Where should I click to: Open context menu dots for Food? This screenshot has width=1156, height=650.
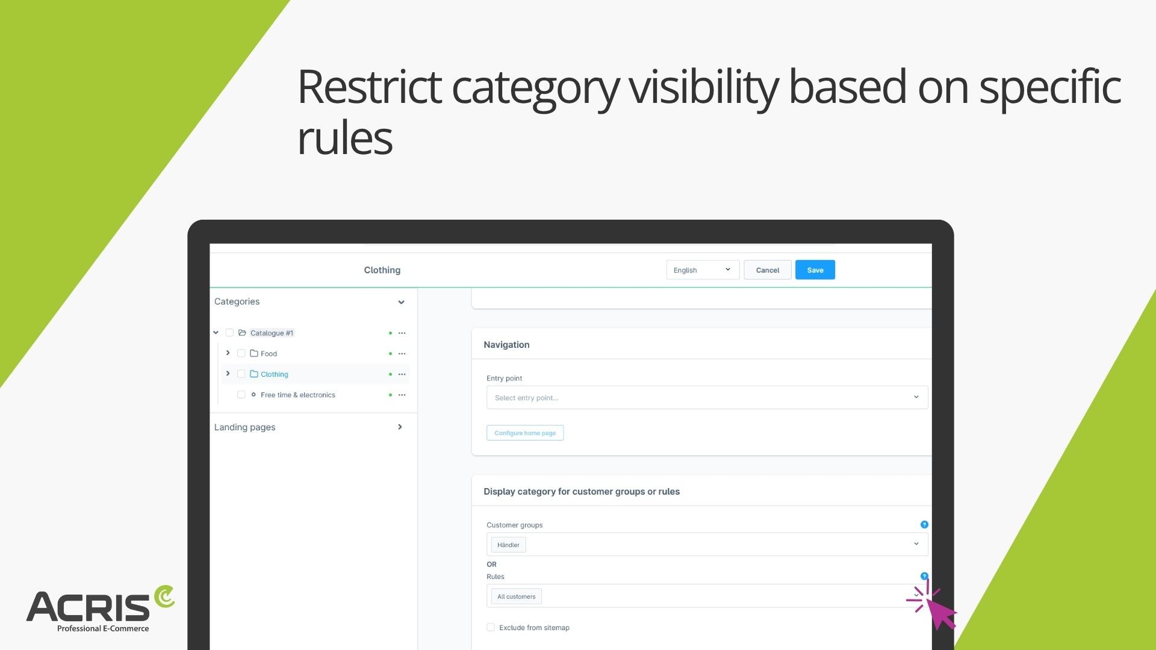pos(402,354)
